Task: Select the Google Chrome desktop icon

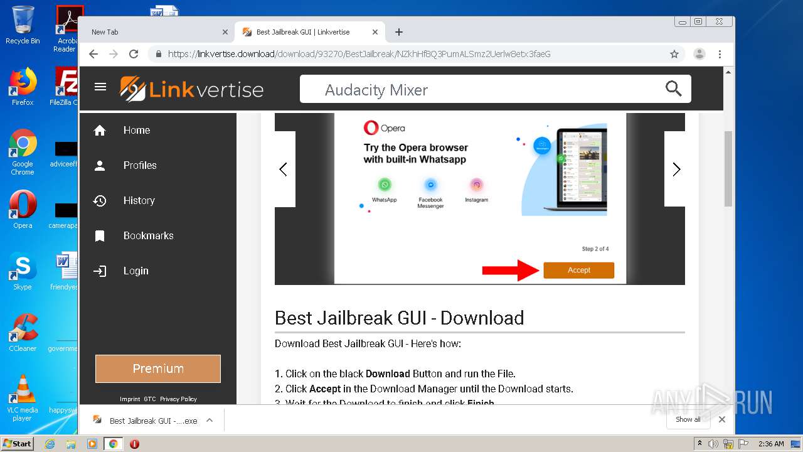Action: click(23, 152)
